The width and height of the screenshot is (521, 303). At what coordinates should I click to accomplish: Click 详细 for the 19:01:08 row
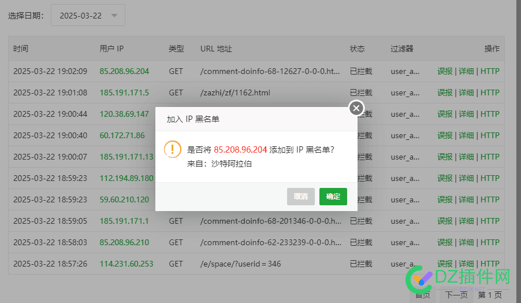[466, 93]
